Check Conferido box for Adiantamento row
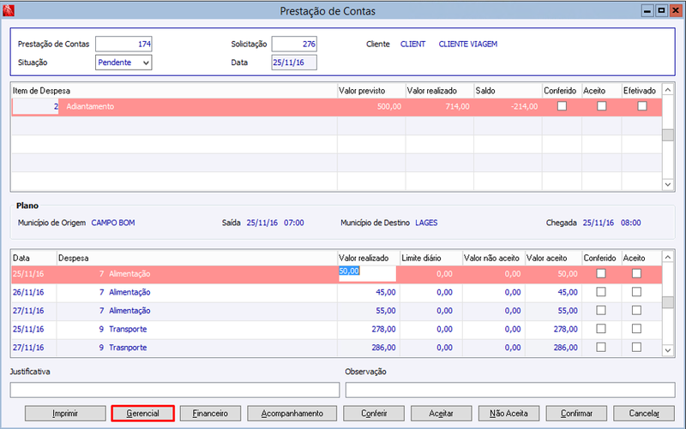The width and height of the screenshot is (686, 429). pyautogui.click(x=562, y=106)
